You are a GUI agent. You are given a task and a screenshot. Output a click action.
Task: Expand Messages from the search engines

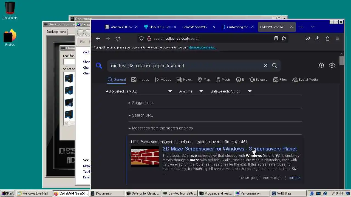coord(160,128)
